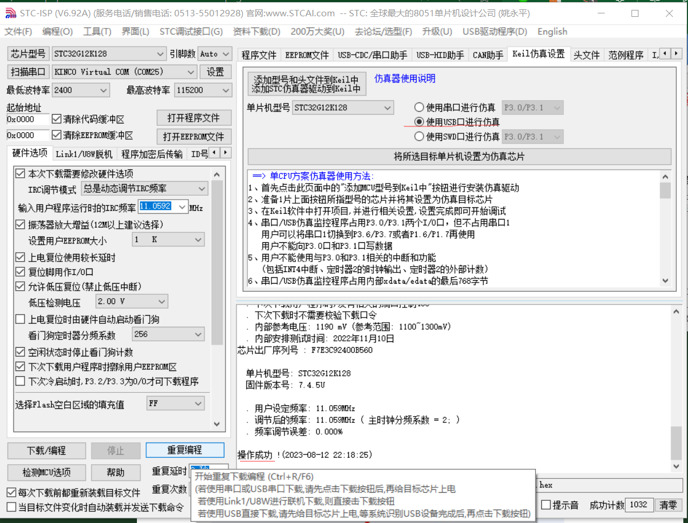Toggle 空闲状态时停止看门狗计数 checkbox

click(20, 352)
